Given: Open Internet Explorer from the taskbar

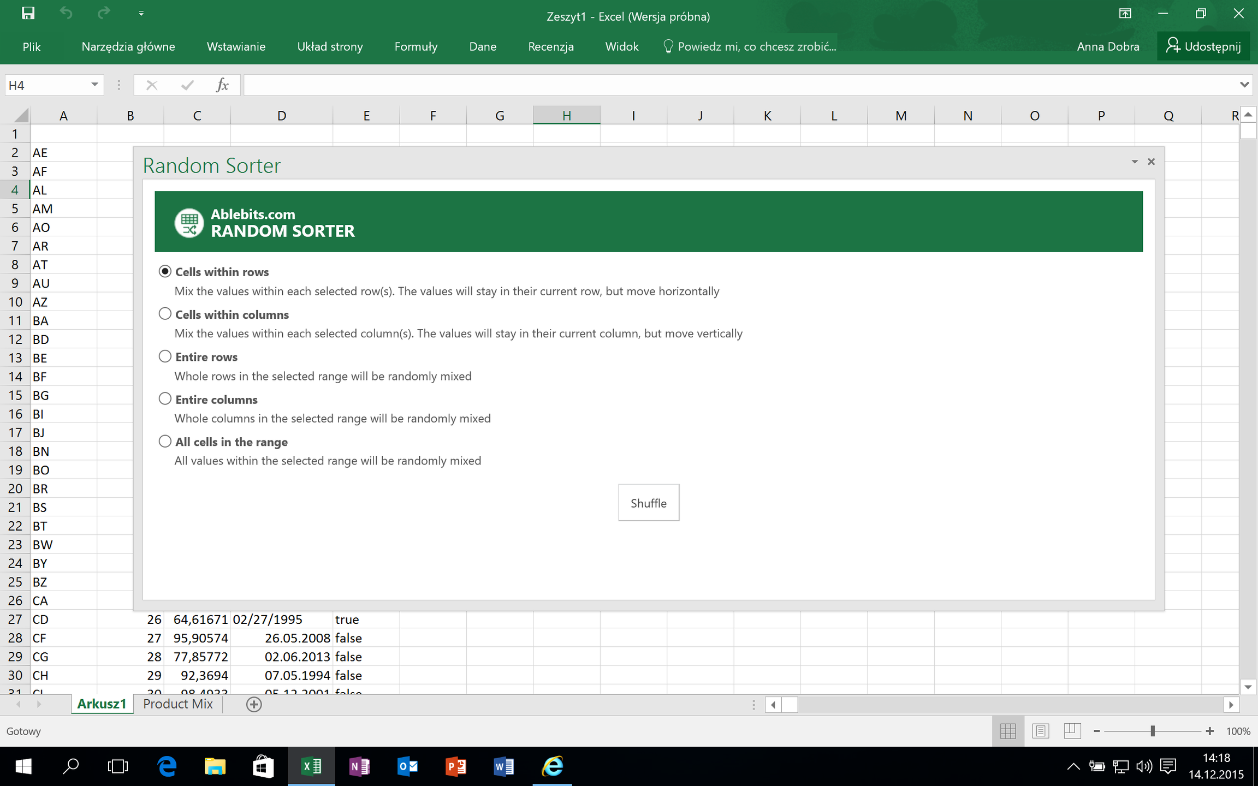Looking at the screenshot, I should (x=552, y=767).
